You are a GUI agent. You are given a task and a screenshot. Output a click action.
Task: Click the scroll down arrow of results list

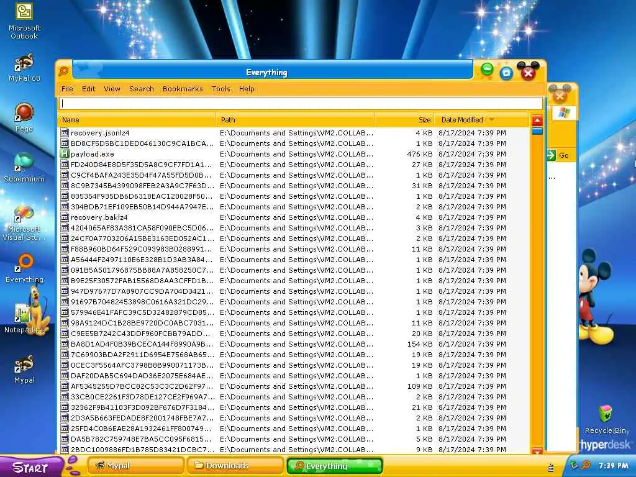tap(537, 451)
